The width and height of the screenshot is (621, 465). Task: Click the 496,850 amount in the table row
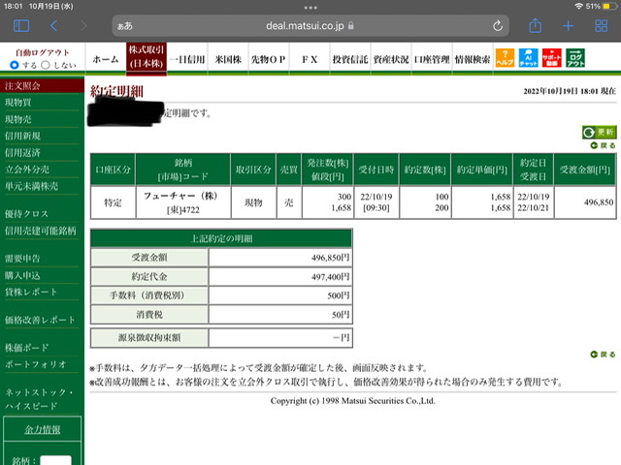[x=599, y=202]
